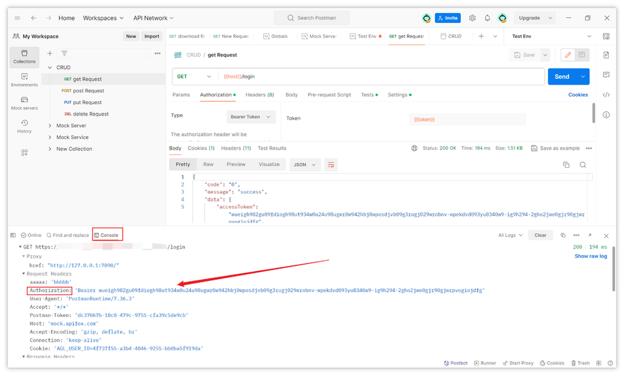Switch to the Headers (8) request tab
The height and width of the screenshot is (376, 622).
pos(259,95)
